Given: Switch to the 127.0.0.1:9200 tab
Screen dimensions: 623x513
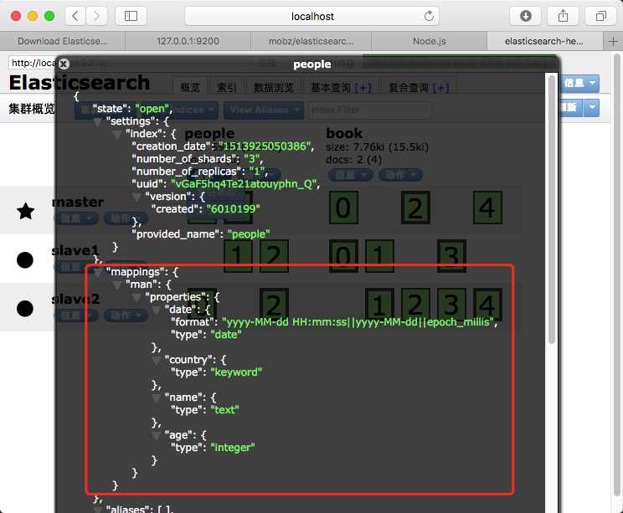Looking at the screenshot, I should 188,41.
